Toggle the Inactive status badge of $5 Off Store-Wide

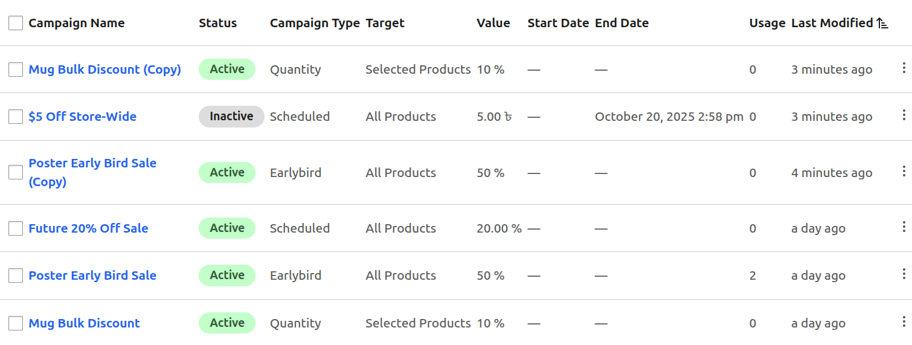tap(231, 117)
